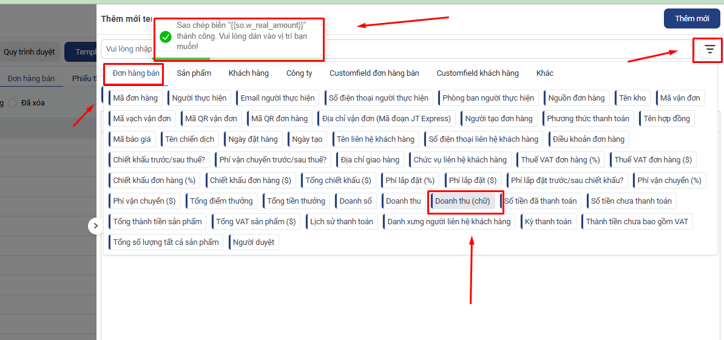Open the "Khách hàng" tab
This screenshot has height=340, width=724.
tap(248, 73)
